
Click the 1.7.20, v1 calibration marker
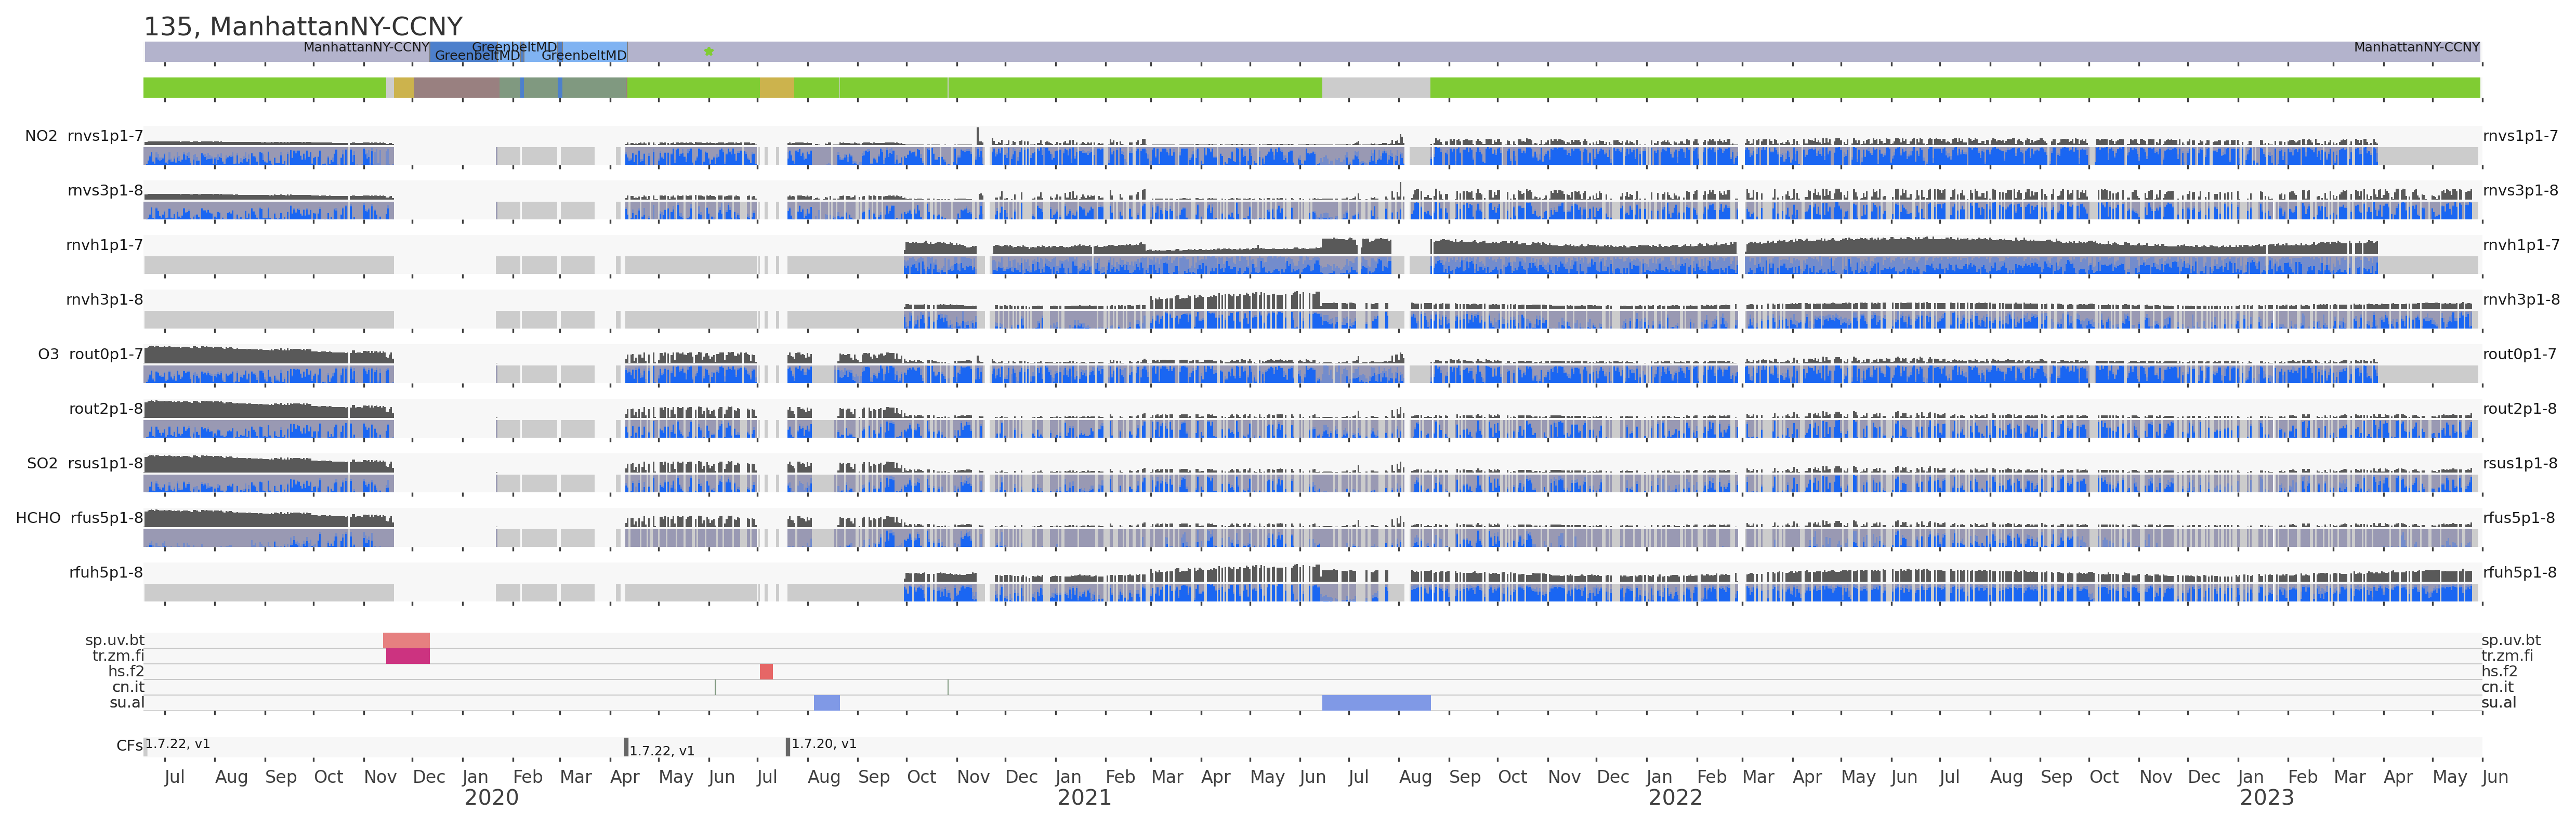point(788,746)
